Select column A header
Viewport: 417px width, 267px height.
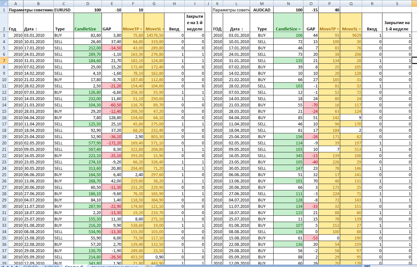[16, 3]
